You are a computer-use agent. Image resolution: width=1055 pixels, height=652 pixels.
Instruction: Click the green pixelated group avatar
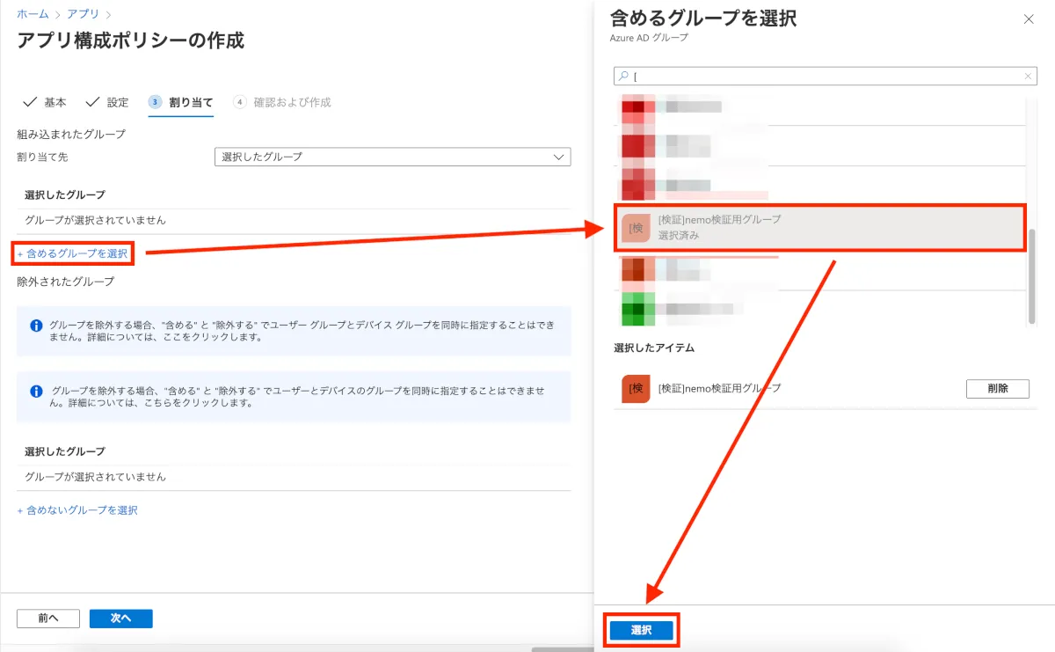pyautogui.click(x=636, y=309)
